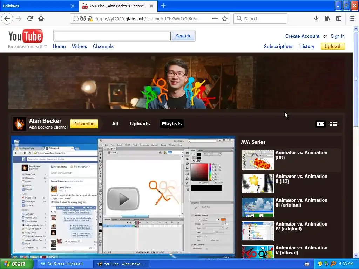Toggle the sidebar view icon
The image size is (359, 269).
tap(339, 19)
